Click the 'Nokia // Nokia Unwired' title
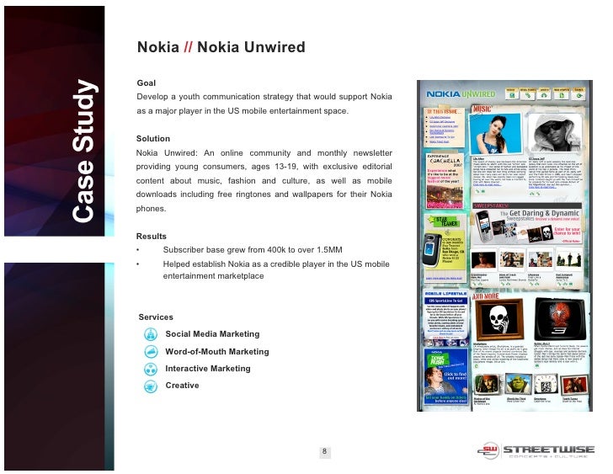The width and height of the screenshot is (613, 474). [221, 47]
